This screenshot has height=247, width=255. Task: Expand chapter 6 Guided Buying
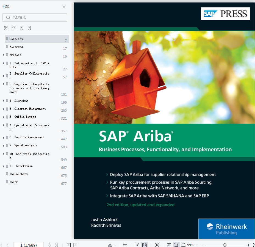point(4,117)
